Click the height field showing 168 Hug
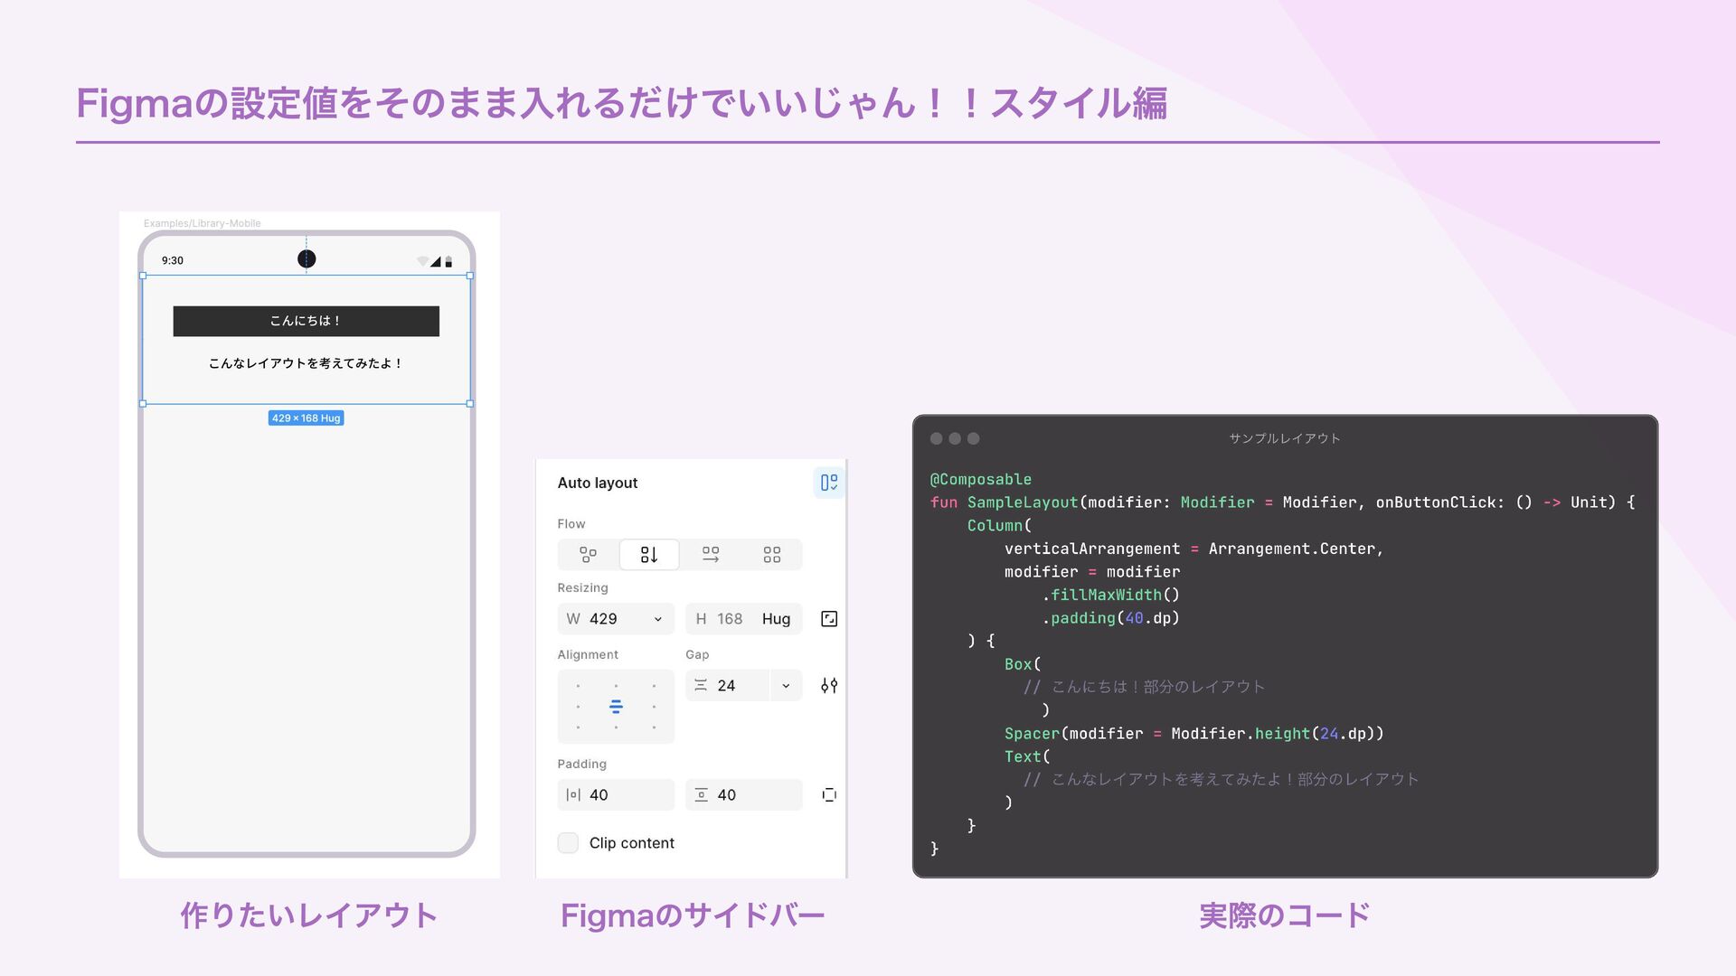 (x=743, y=619)
